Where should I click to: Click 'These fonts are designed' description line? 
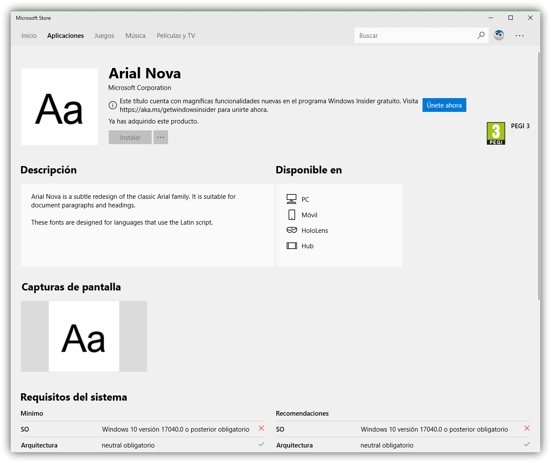click(122, 222)
